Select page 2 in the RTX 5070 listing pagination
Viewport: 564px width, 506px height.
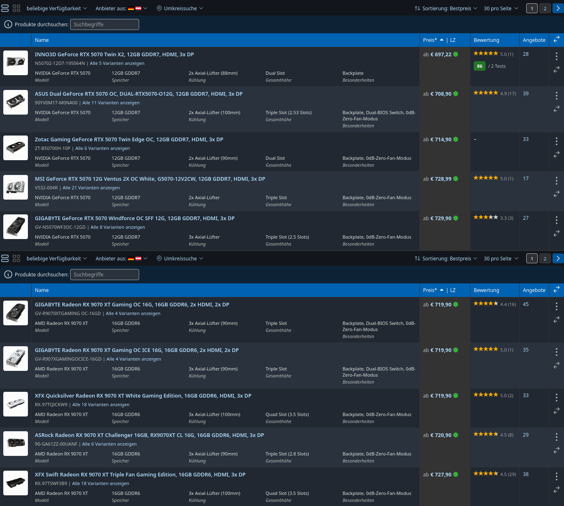pyautogui.click(x=545, y=8)
